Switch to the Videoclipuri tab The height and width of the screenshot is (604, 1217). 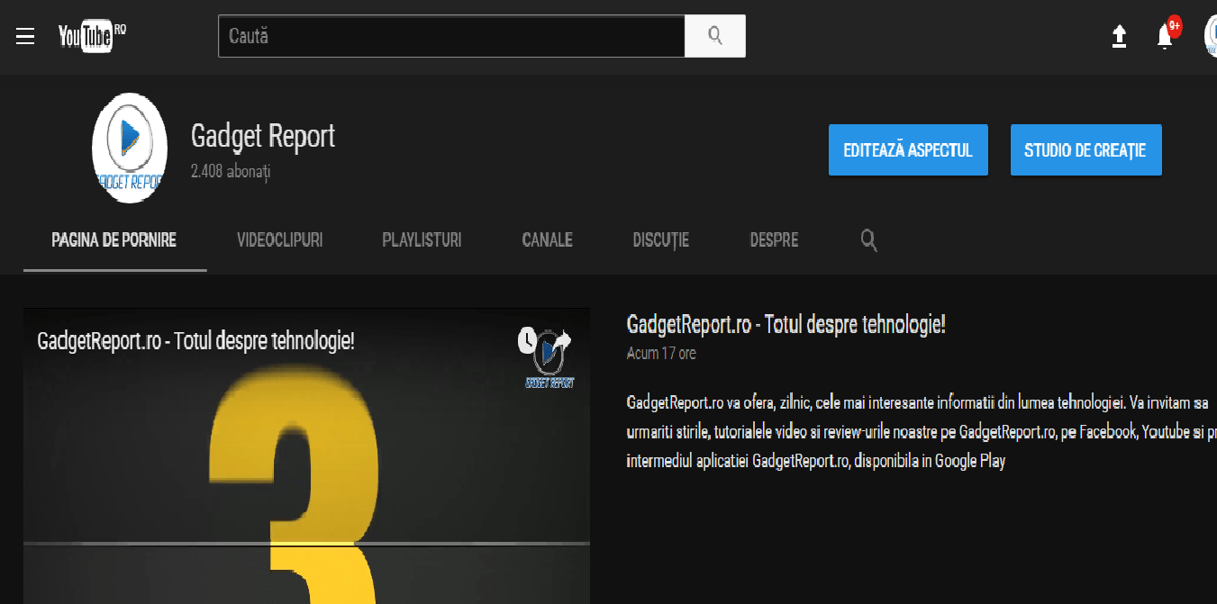coord(280,240)
